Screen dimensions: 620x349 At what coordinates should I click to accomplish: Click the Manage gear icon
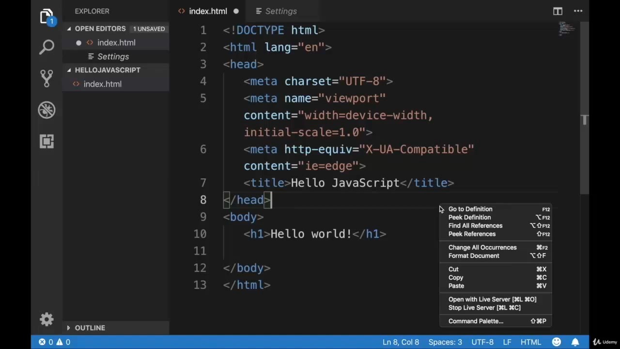click(x=46, y=319)
